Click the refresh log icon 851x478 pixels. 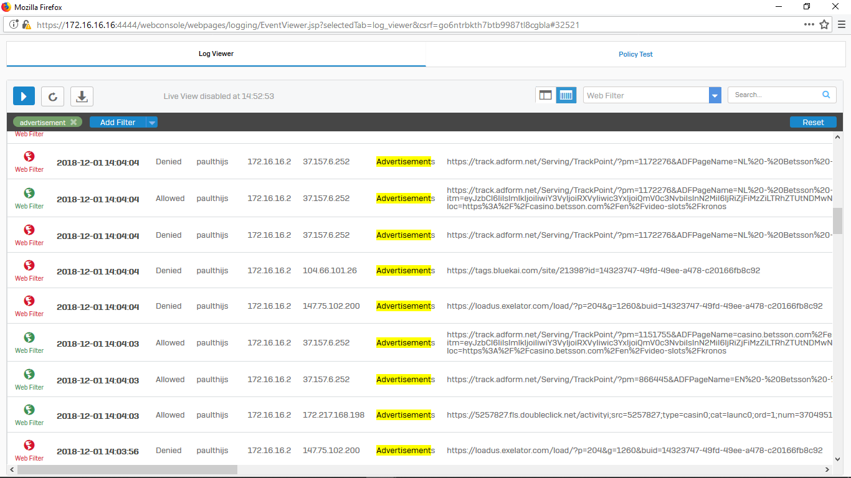coord(53,96)
